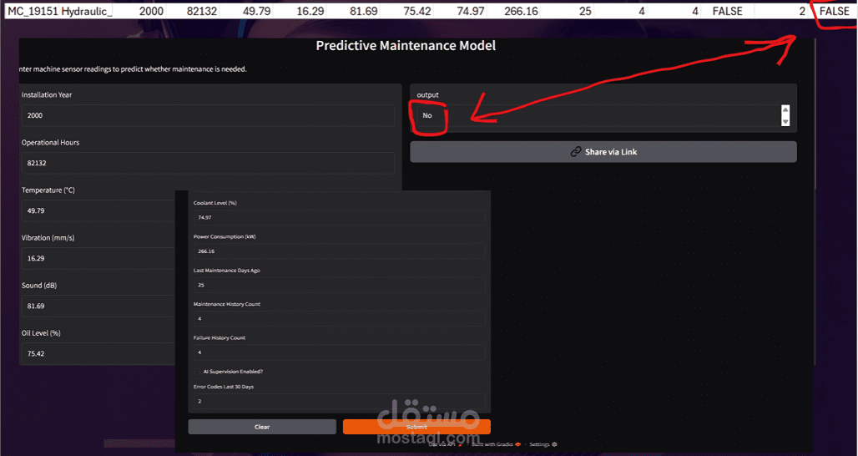Open the Use via API link

coord(446,444)
